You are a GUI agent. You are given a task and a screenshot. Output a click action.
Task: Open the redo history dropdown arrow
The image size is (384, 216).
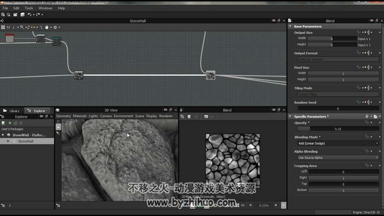(x=42, y=15)
